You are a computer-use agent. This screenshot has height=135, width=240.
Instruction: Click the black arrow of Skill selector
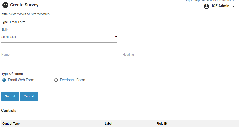[x=116, y=37]
